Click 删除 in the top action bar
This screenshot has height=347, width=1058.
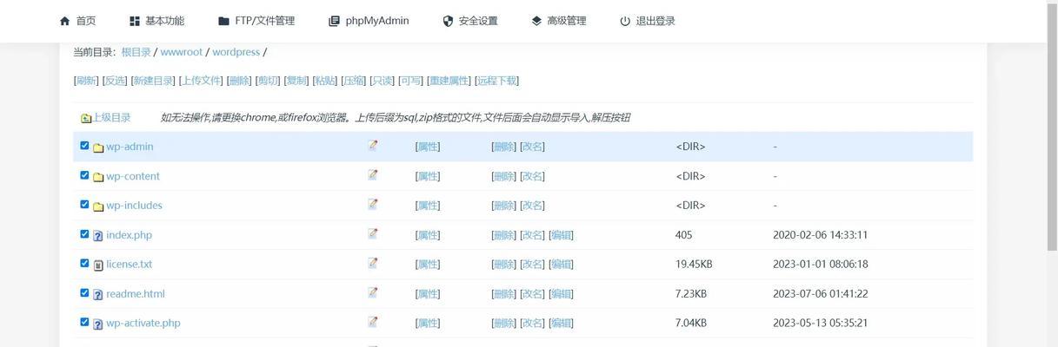coord(239,81)
